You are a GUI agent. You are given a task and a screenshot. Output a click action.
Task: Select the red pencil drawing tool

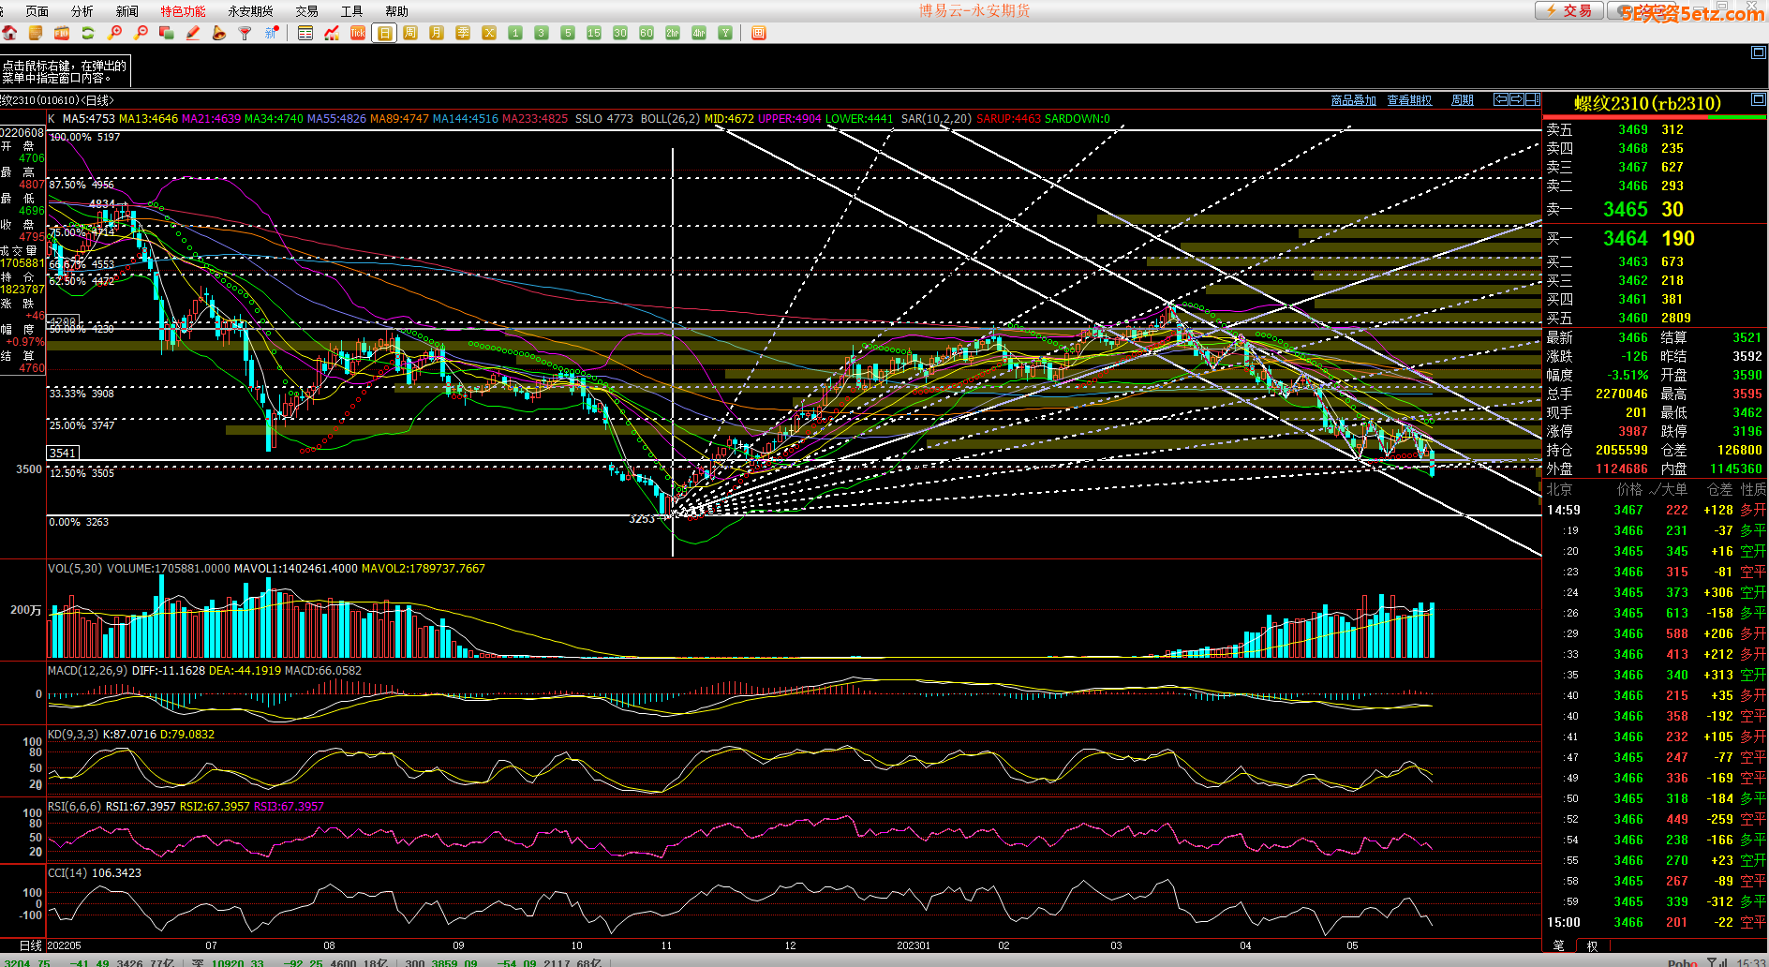click(193, 33)
